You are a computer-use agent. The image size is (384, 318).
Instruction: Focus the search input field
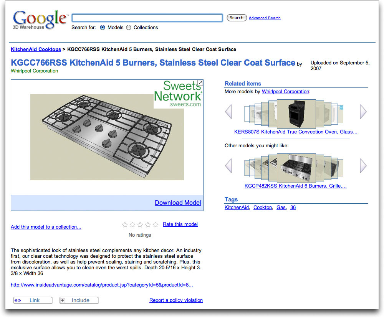(147, 18)
